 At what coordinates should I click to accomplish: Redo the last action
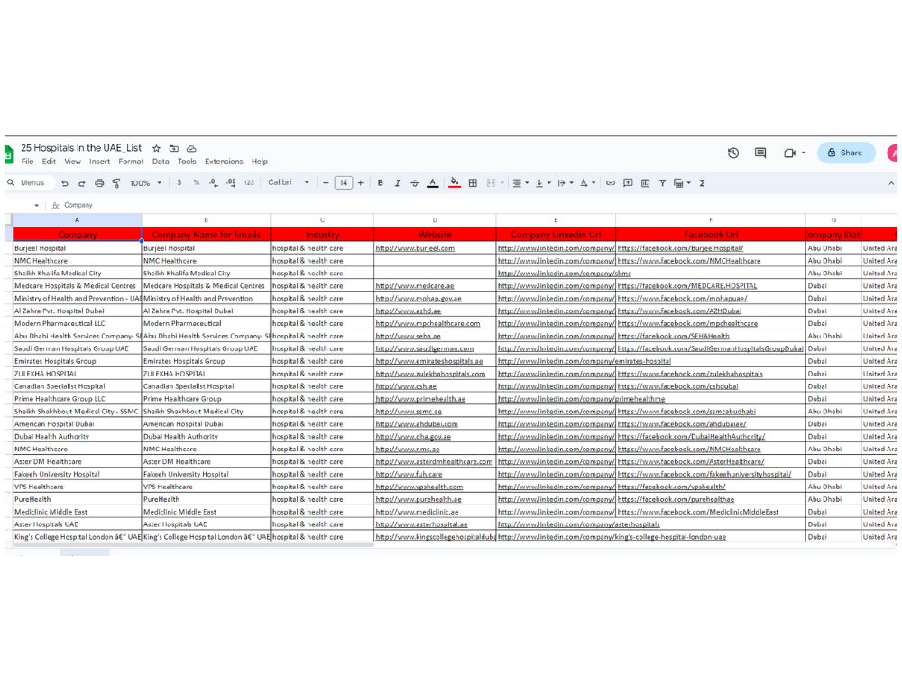click(x=82, y=183)
